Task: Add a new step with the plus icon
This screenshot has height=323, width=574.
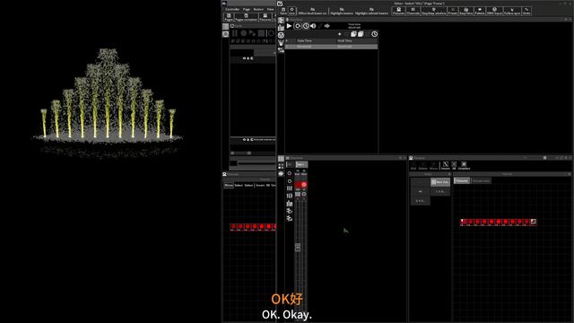Action: pos(340,34)
